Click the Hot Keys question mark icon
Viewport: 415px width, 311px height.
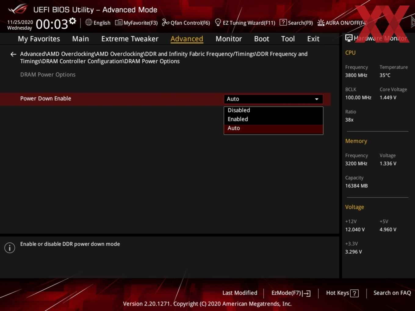[x=354, y=293]
